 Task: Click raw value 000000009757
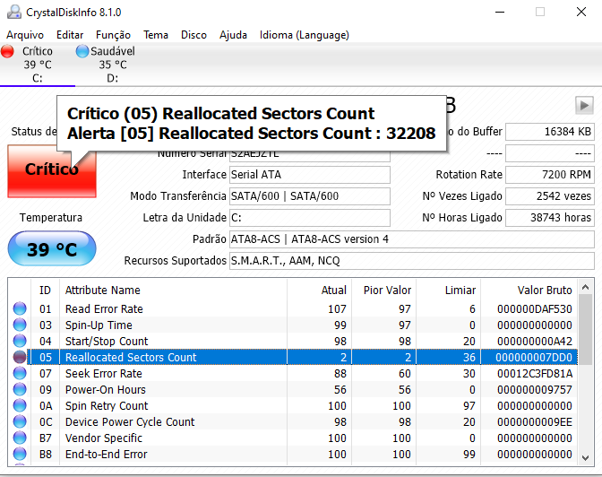pyautogui.click(x=535, y=390)
